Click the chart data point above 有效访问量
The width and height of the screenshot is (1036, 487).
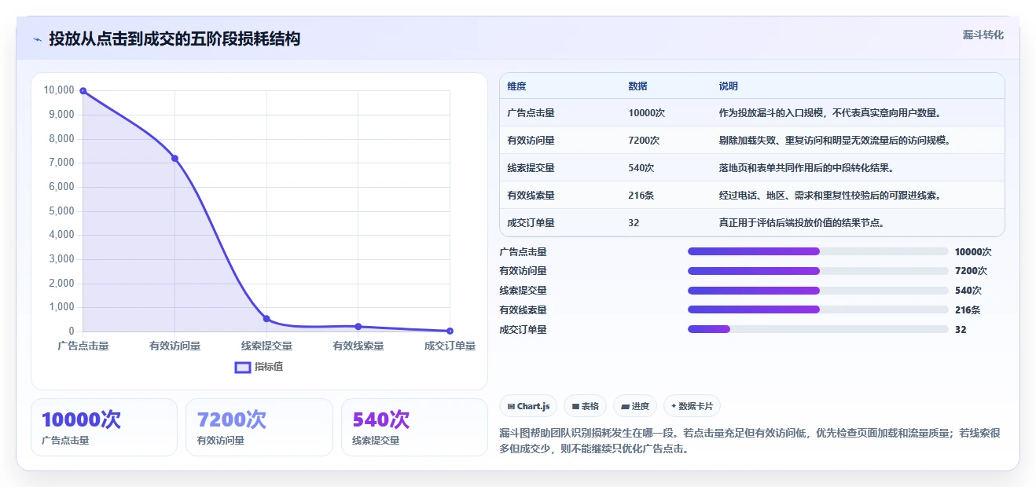[x=175, y=159]
